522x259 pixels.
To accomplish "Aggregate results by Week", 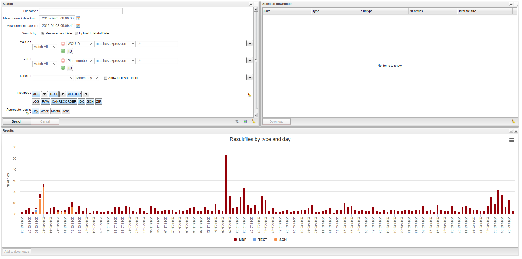I will [44, 111].
